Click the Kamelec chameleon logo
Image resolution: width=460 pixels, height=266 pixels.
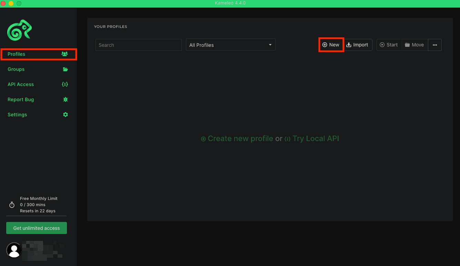tap(19, 30)
